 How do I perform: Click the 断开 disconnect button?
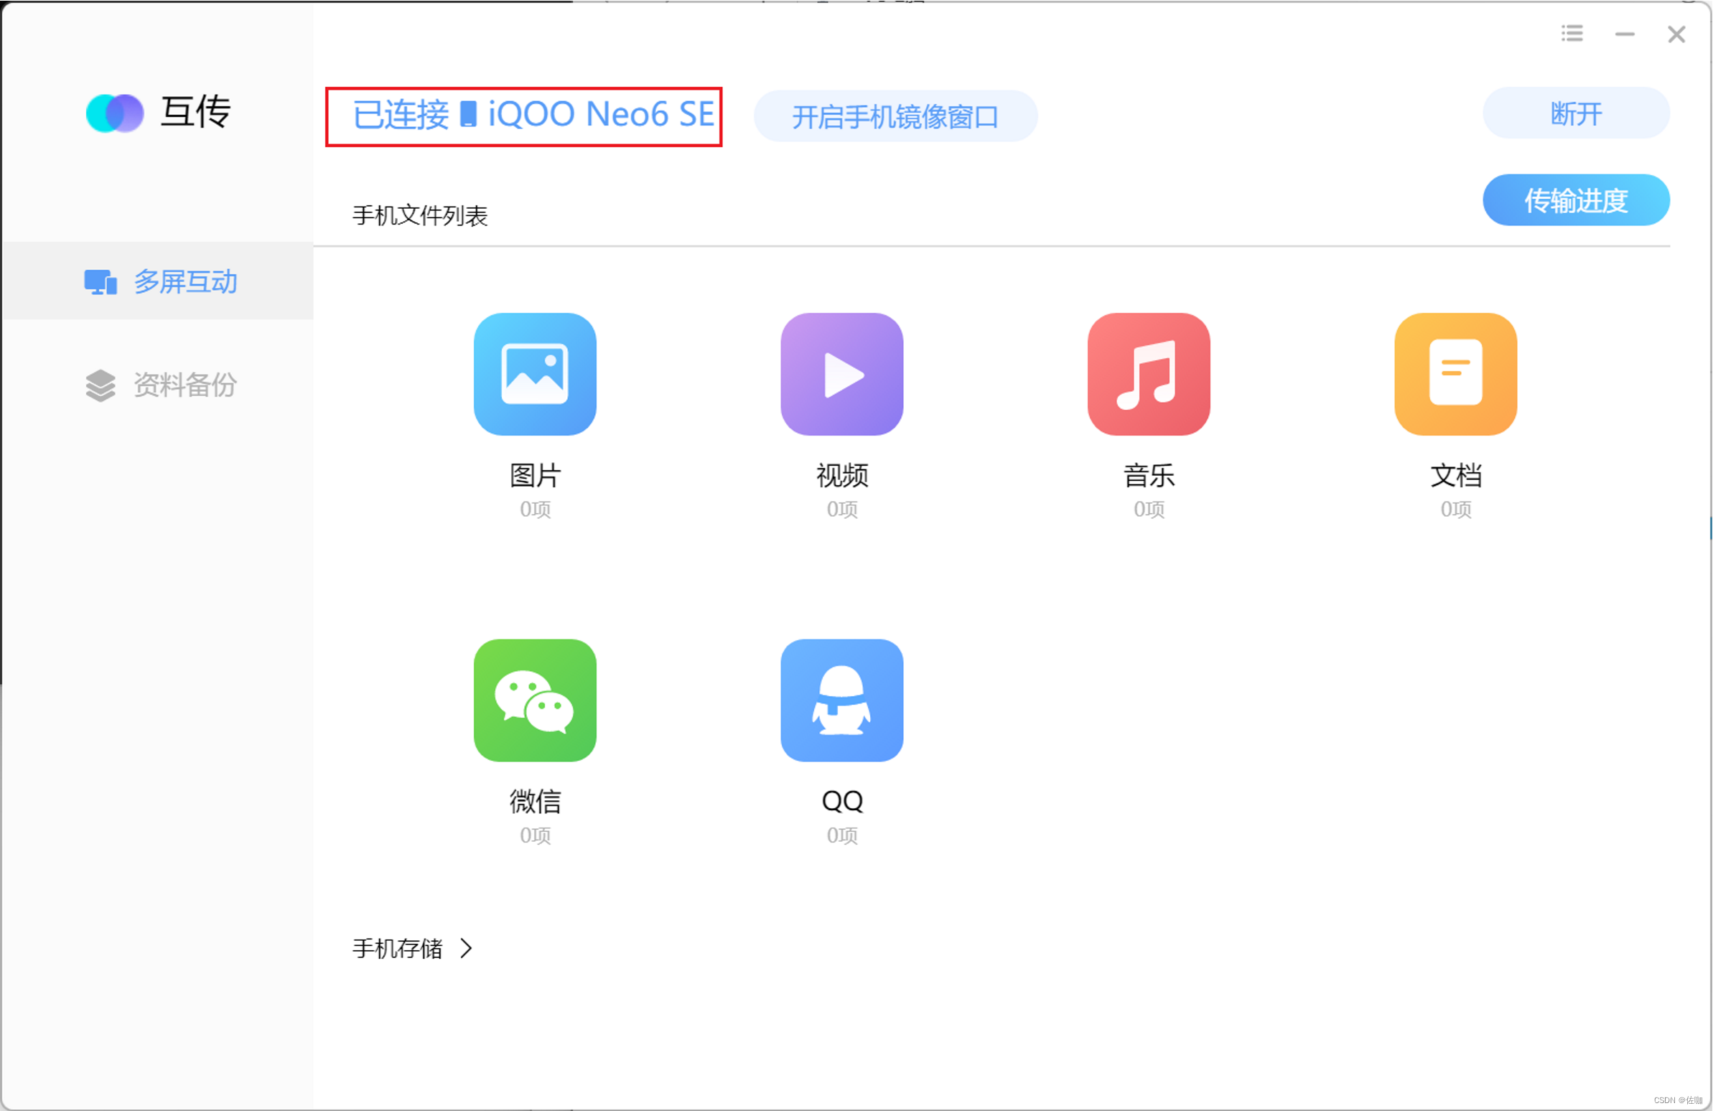[x=1577, y=113]
